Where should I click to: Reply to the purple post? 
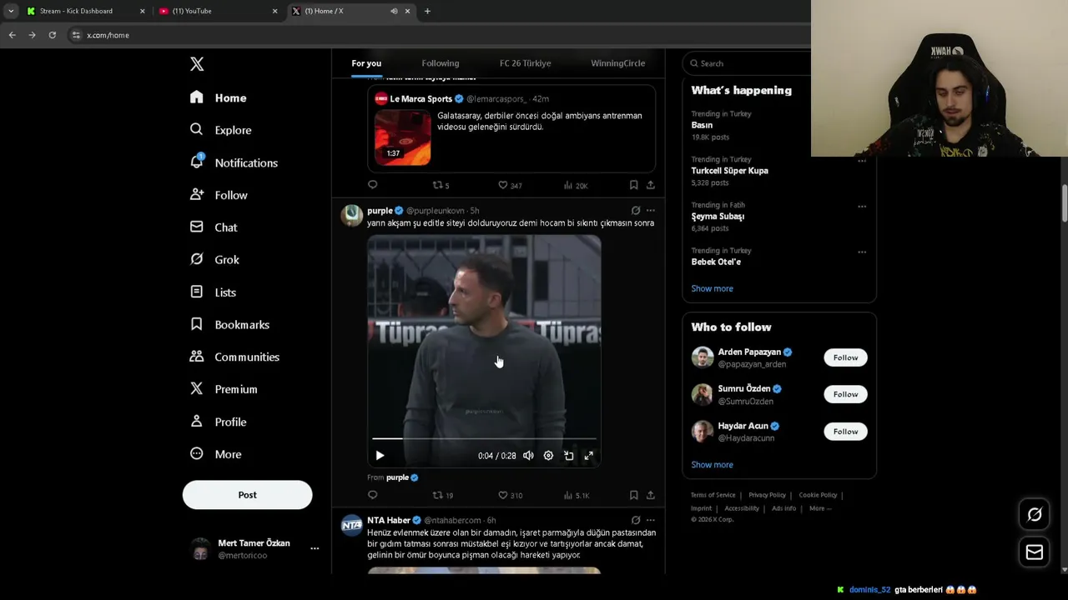click(x=373, y=495)
